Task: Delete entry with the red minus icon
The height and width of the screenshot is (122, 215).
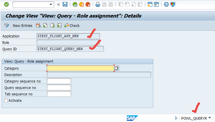Action: coord(38,25)
